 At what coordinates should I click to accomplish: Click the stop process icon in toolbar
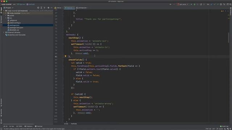204,4
